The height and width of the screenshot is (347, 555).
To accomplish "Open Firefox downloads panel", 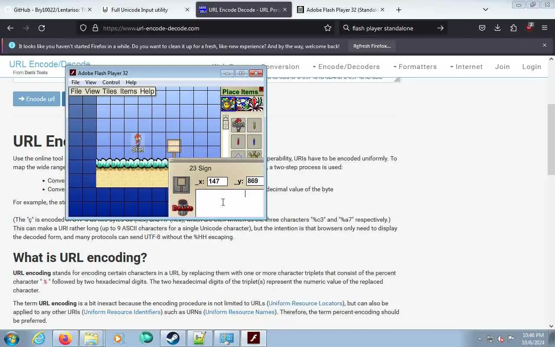I will pyautogui.click(x=498, y=28).
